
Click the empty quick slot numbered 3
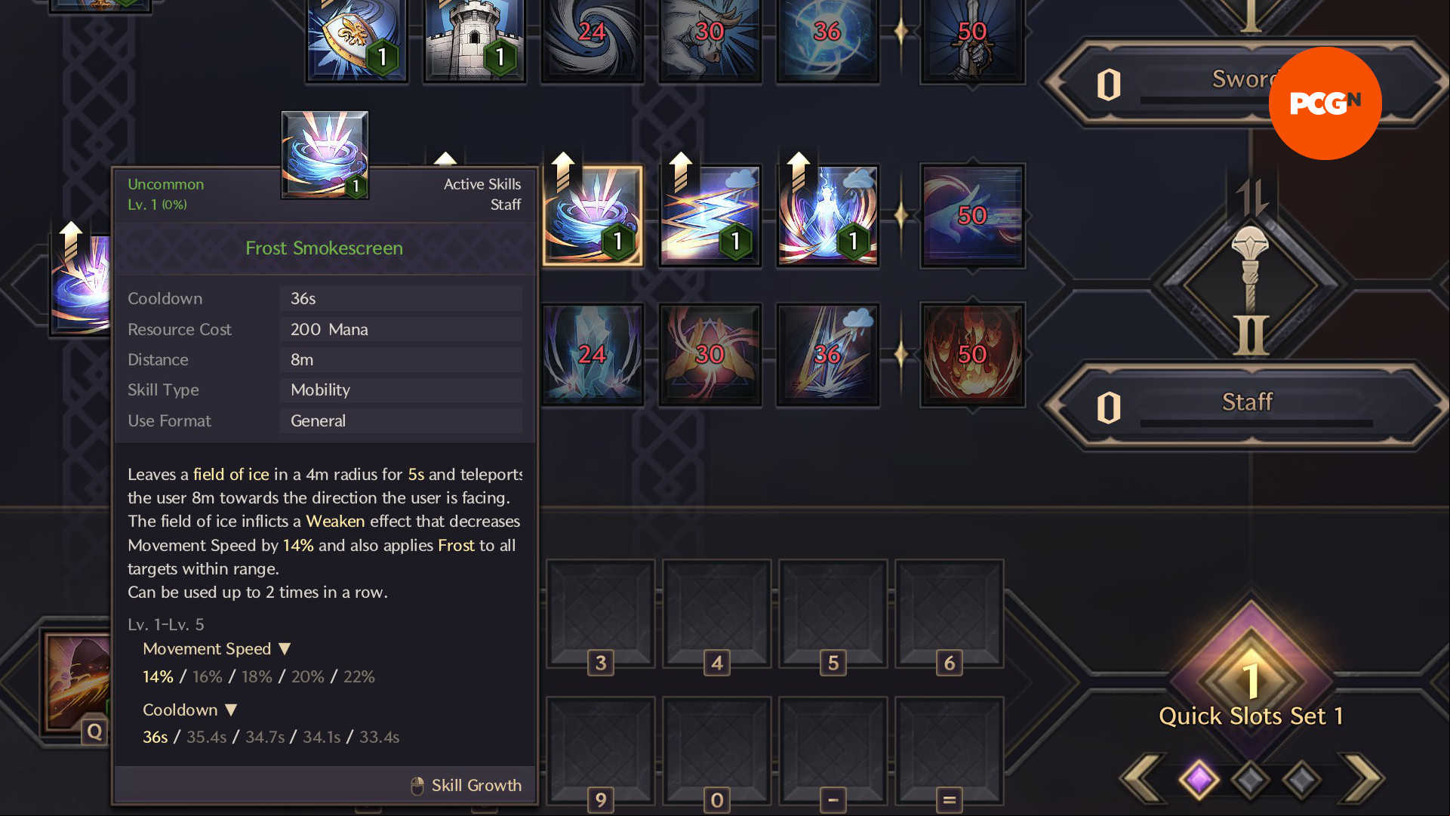pos(601,614)
